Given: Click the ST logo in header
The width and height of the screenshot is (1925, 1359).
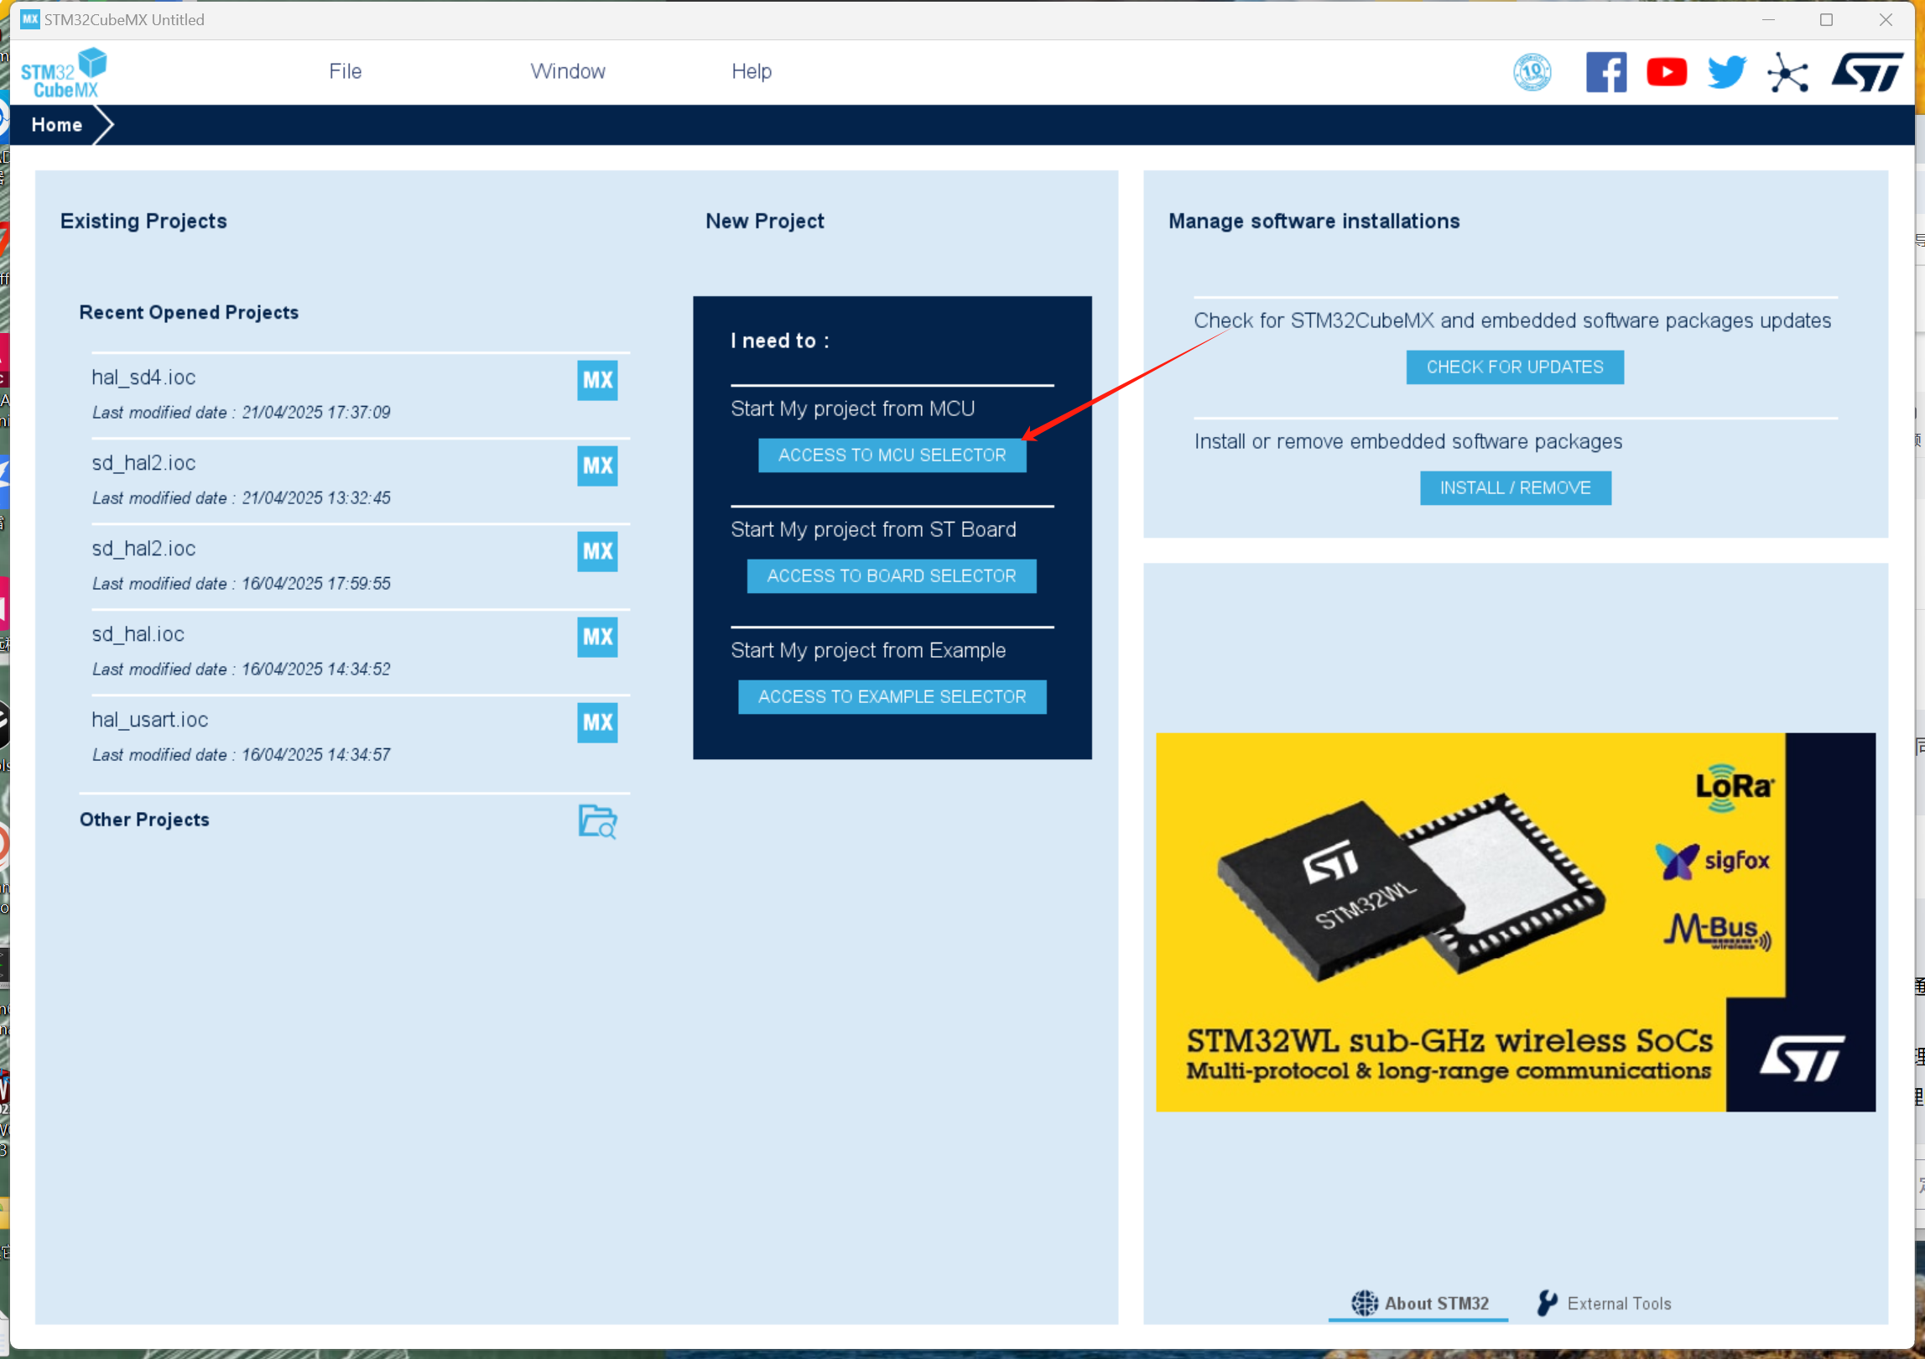Looking at the screenshot, I should [x=1866, y=72].
